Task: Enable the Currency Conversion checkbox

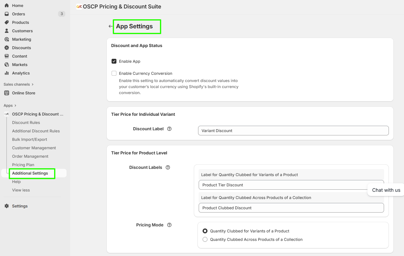Action: point(114,73)
